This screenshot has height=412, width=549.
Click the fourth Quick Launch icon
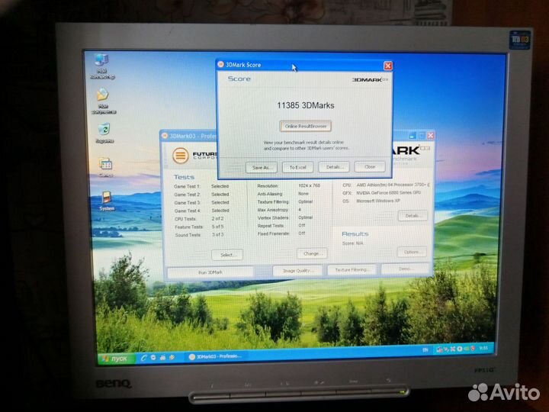point(172,357)
